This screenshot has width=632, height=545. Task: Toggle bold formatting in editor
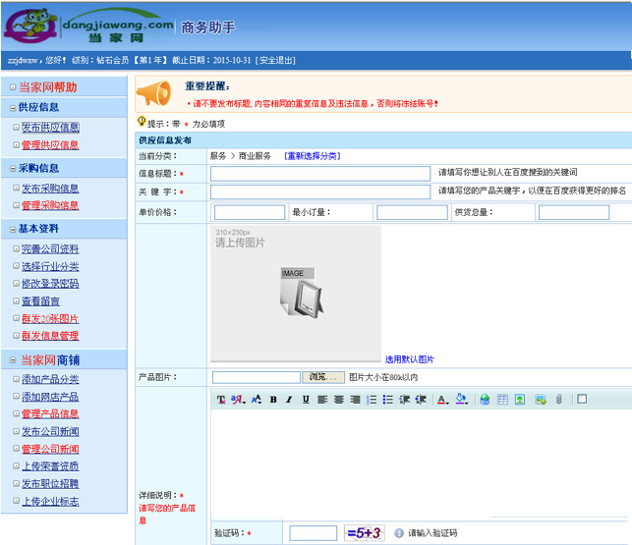pos(273,400)
